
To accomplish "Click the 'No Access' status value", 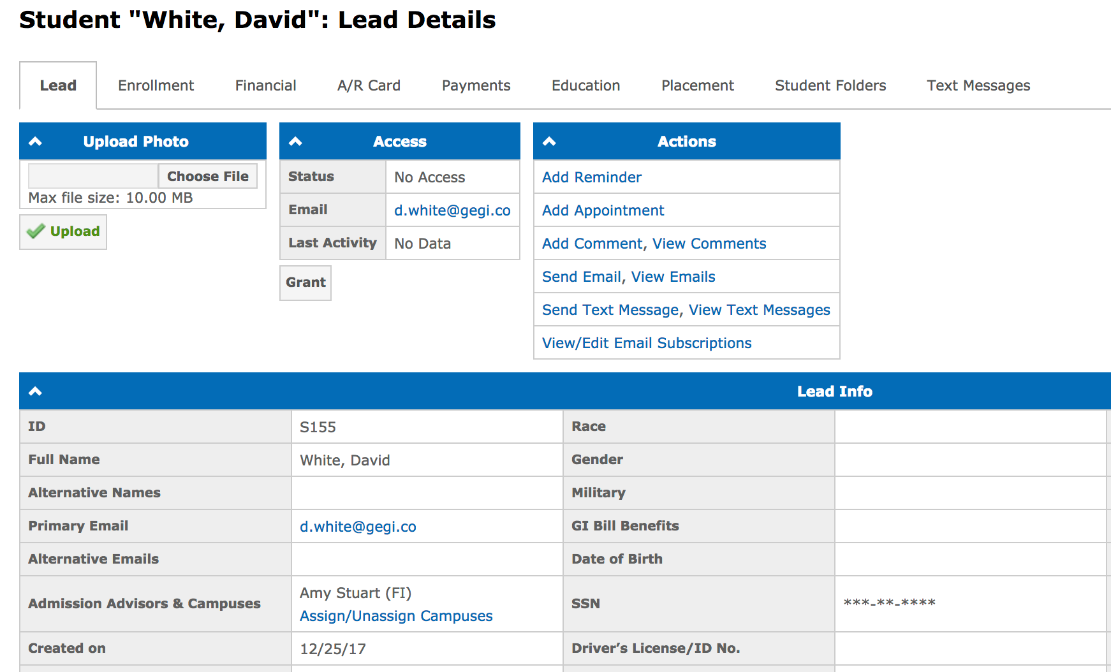I will tap(429, 177).
